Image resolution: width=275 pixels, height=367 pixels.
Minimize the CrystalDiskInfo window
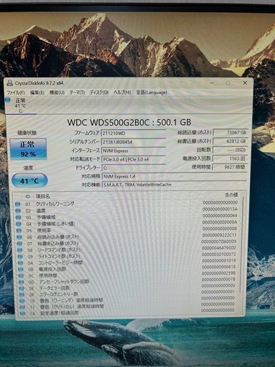coord(212,82)
